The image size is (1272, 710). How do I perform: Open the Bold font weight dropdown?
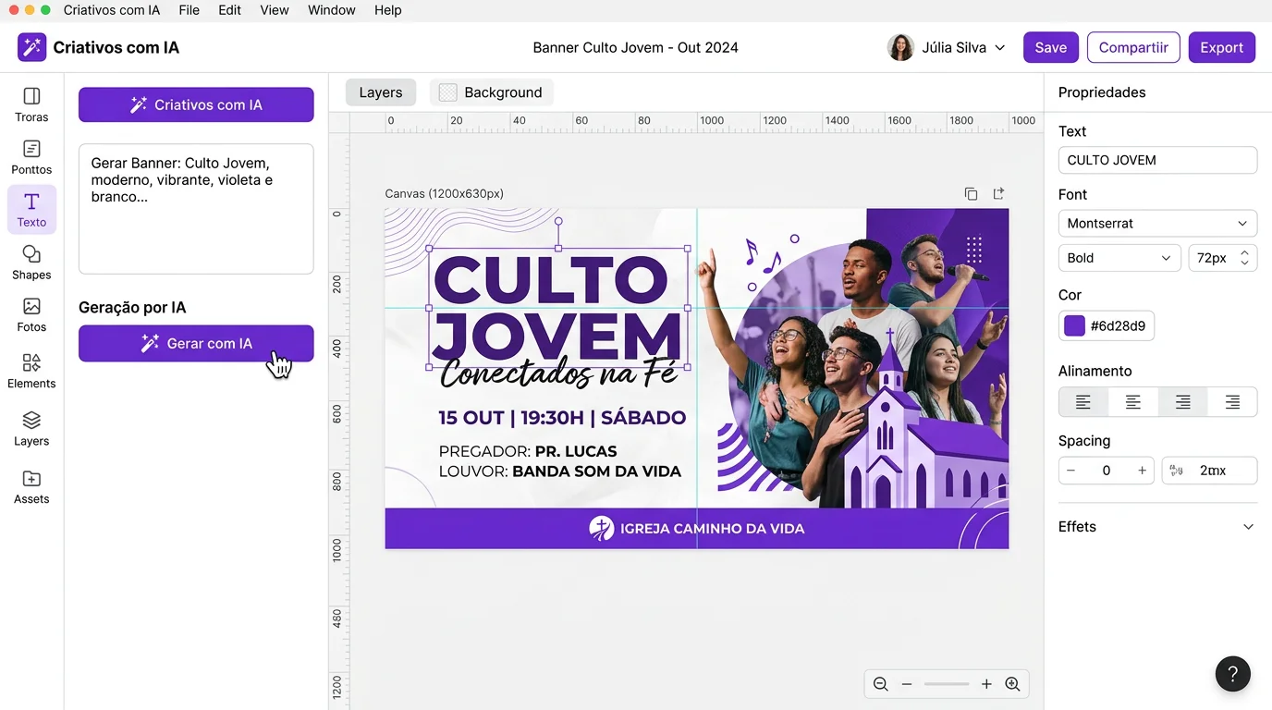click(1119, 257)
